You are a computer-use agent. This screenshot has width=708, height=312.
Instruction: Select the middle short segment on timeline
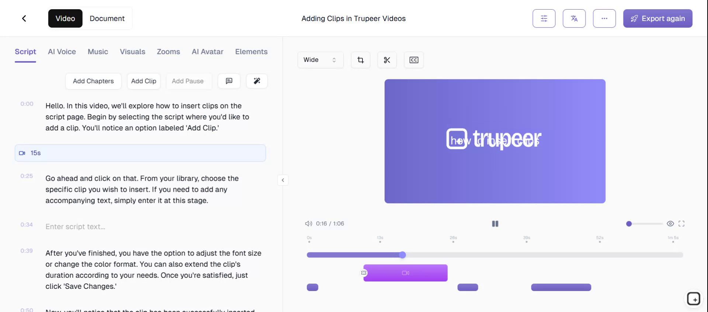(x=468, y=287)
